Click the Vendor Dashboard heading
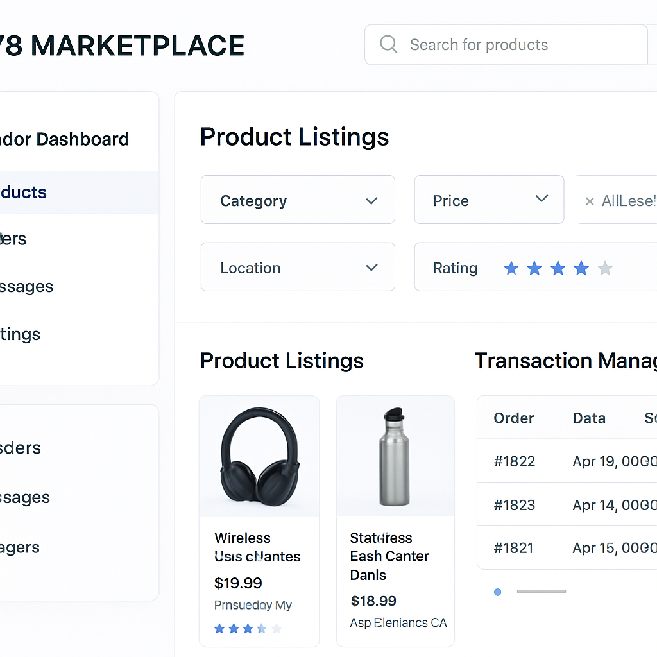The image size is (657, 657). click(x=65, y=139)
